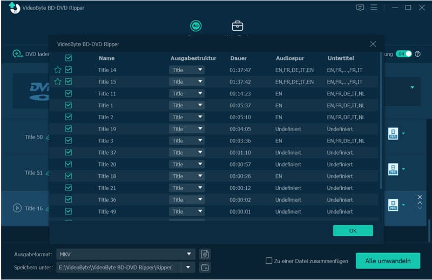Open the Ripper tab icon

[195, 26]
